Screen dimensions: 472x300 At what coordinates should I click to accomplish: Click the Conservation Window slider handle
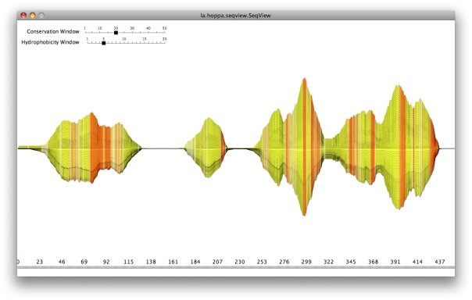(116, 33)
